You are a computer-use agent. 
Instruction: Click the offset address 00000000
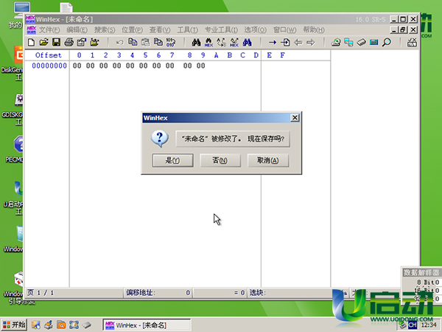click(49, 66)
